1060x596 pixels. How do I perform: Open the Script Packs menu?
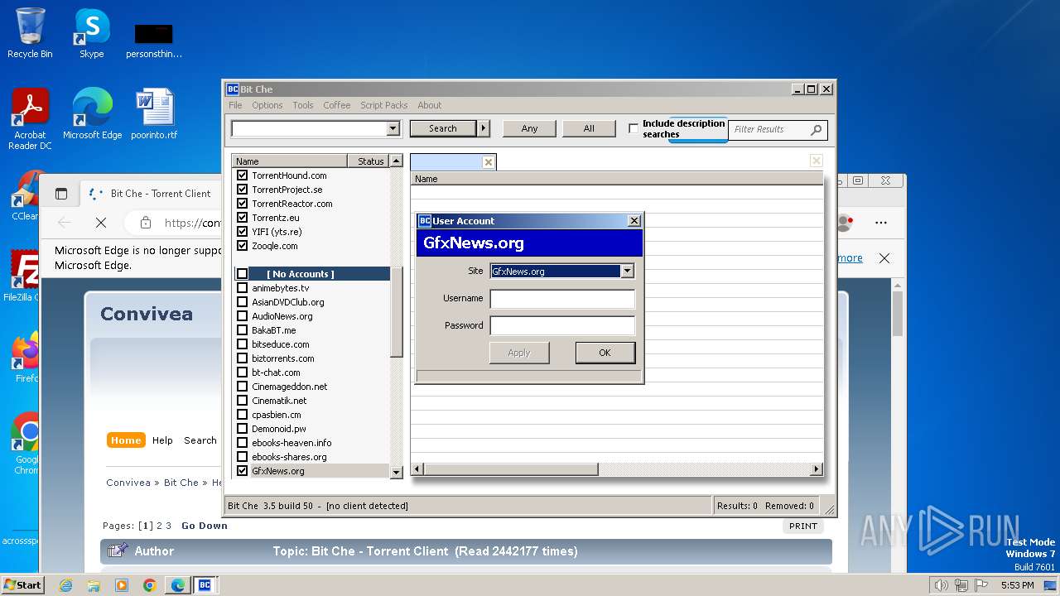point(384,105)
